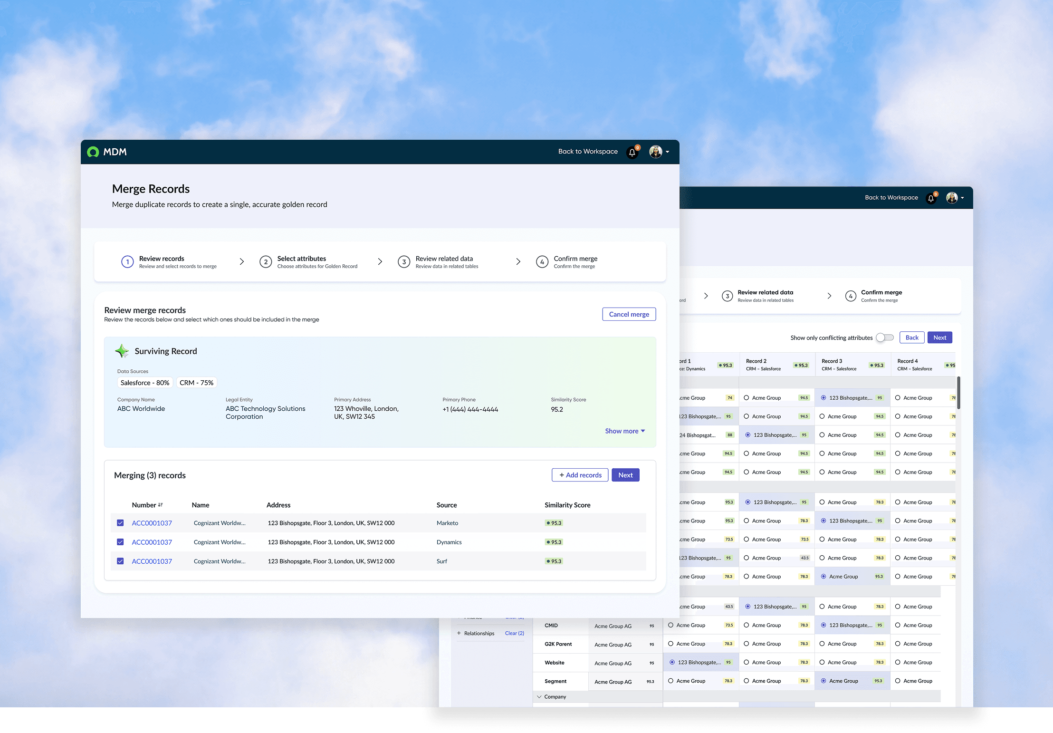Click the Add records button
The width and height of the screenshot is (1053, 733).
click(x=580, y=475)
